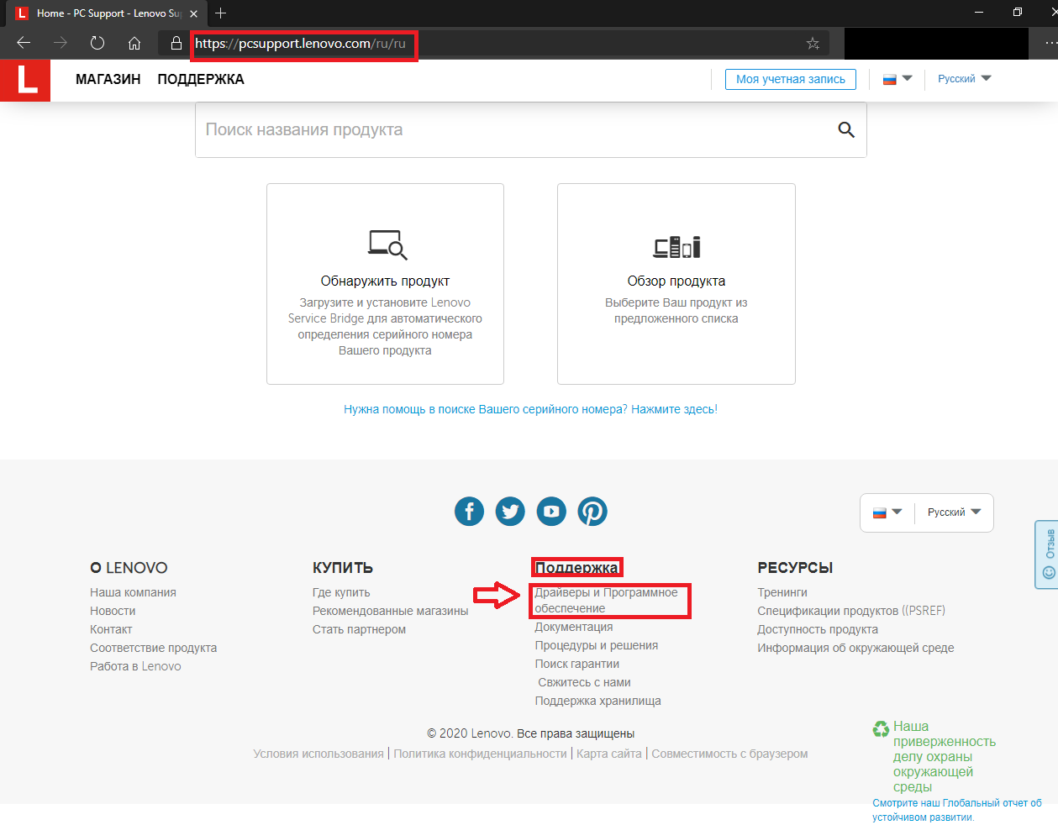Image resolution: width=1058 pixels, height=825 pixels.
Task: Click the browser forward arrow
Action: point(61,43)
